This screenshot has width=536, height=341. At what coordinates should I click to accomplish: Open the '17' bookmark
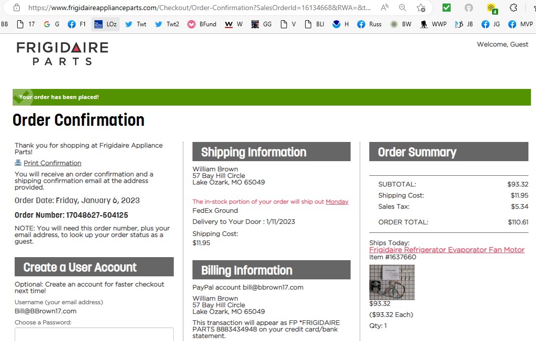click(x=26, y=24)
